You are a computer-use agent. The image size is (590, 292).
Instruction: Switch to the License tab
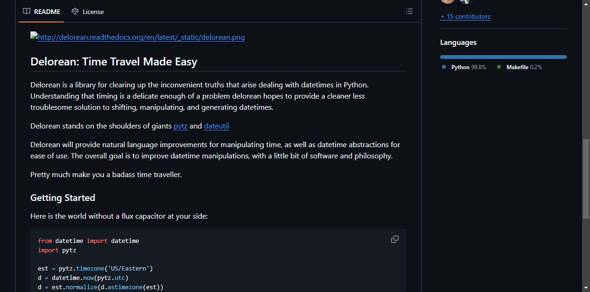[88, 12]
